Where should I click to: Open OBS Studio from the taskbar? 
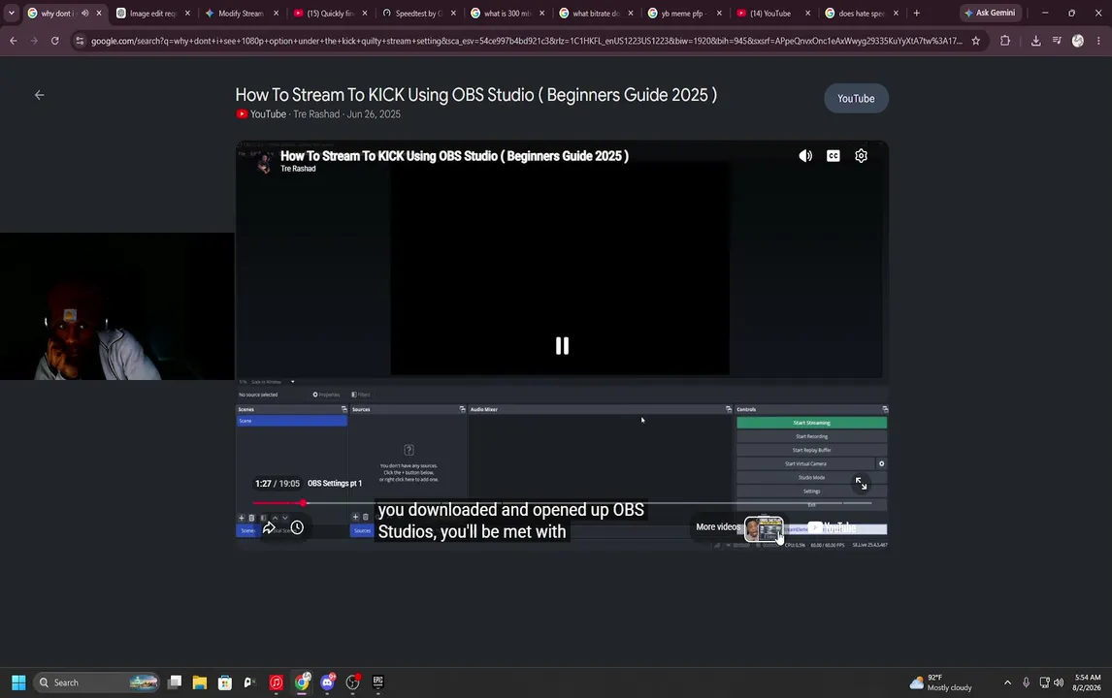(352, 682)
